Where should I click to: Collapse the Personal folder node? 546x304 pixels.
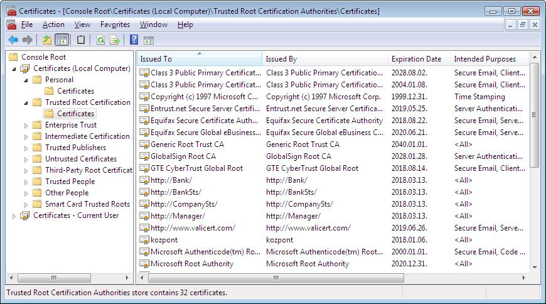tap(26, 80)
